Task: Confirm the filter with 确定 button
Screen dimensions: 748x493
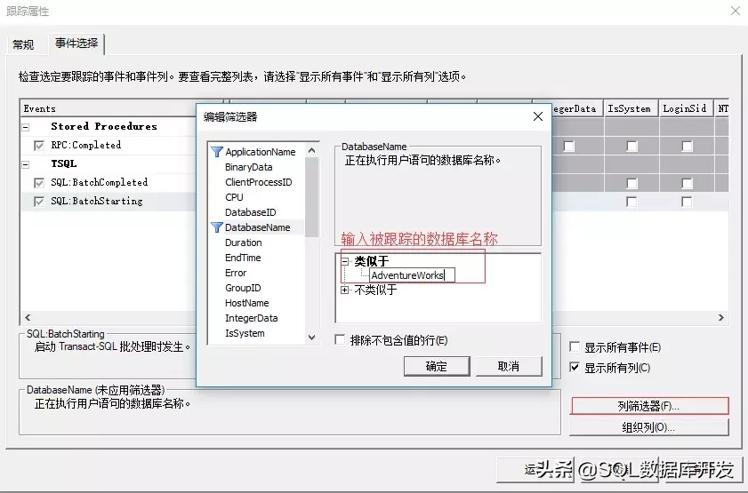Action: pyautogui.click(x=437, y=366)
